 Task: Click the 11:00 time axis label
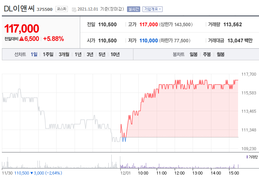(x=162, y=173)
